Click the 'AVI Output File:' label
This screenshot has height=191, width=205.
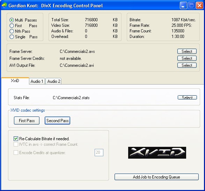click(x=22, y=65)
